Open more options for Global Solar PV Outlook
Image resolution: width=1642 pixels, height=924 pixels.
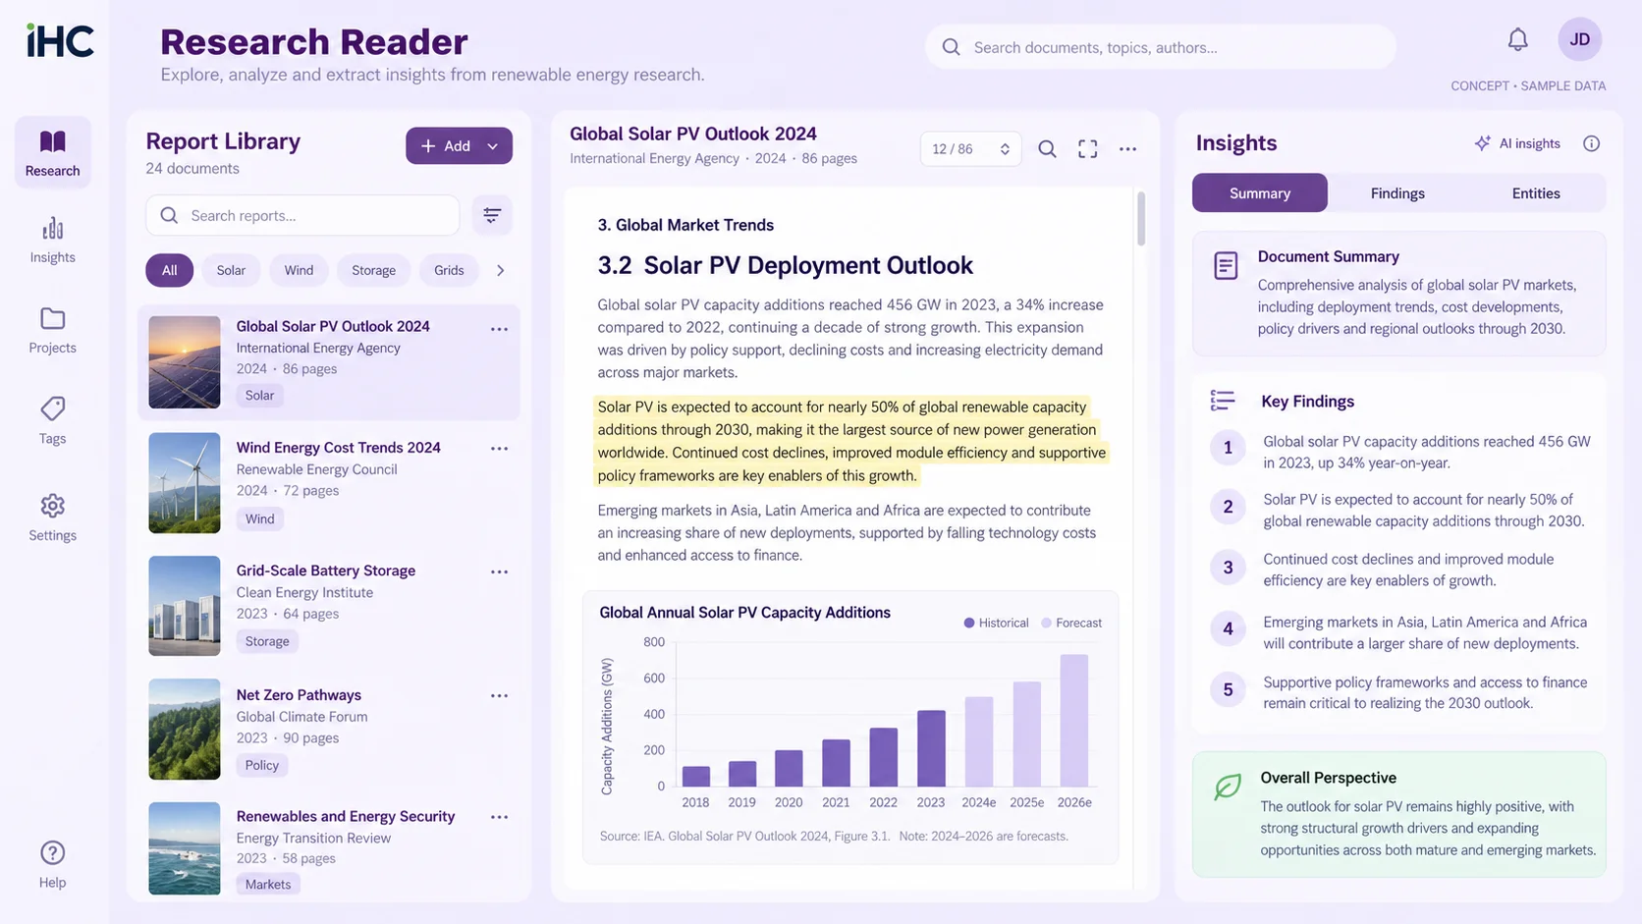click(x=499, y=330)
